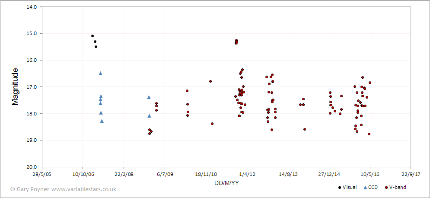Click the red V-band legend marker
The height and width of the screenshot is (198, 430).
point(386,187)
